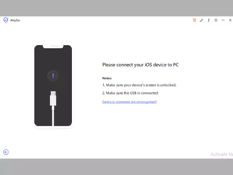Click the key register icon
This screenshot has width=233, height=175.
coord(202,20)
